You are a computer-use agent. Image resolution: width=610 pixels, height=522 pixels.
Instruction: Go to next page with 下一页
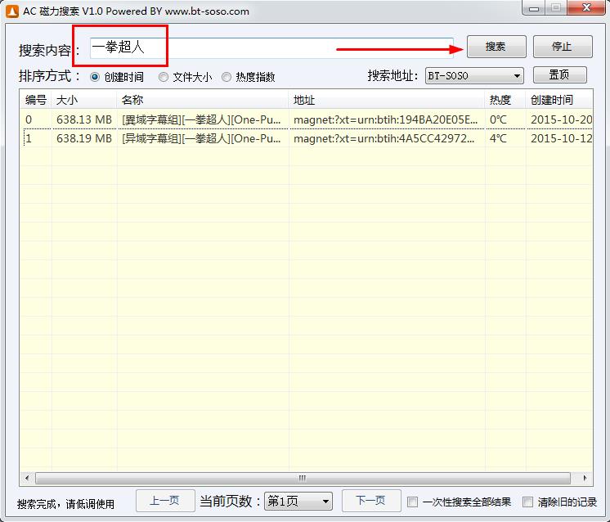click(x=370, y=501)
